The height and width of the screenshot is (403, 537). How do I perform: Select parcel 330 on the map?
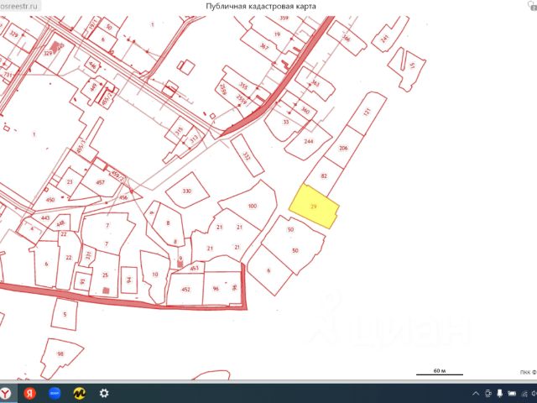[x=186, y=191]
